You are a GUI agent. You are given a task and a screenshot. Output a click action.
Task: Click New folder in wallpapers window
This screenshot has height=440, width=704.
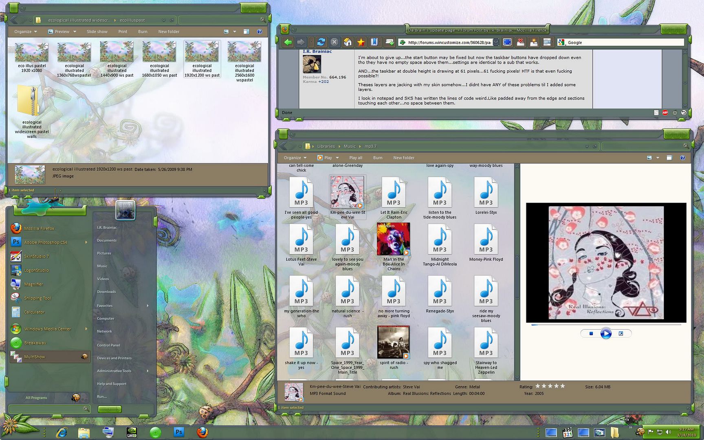pyautogui.click(x=169, y=31)
